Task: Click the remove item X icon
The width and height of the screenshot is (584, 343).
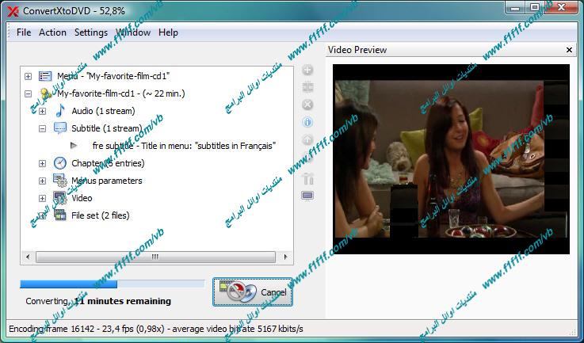Action: click(x=307, y=105)
